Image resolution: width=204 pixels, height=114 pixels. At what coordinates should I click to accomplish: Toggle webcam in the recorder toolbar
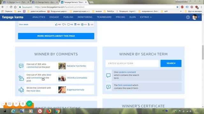[x=10, y=104]
